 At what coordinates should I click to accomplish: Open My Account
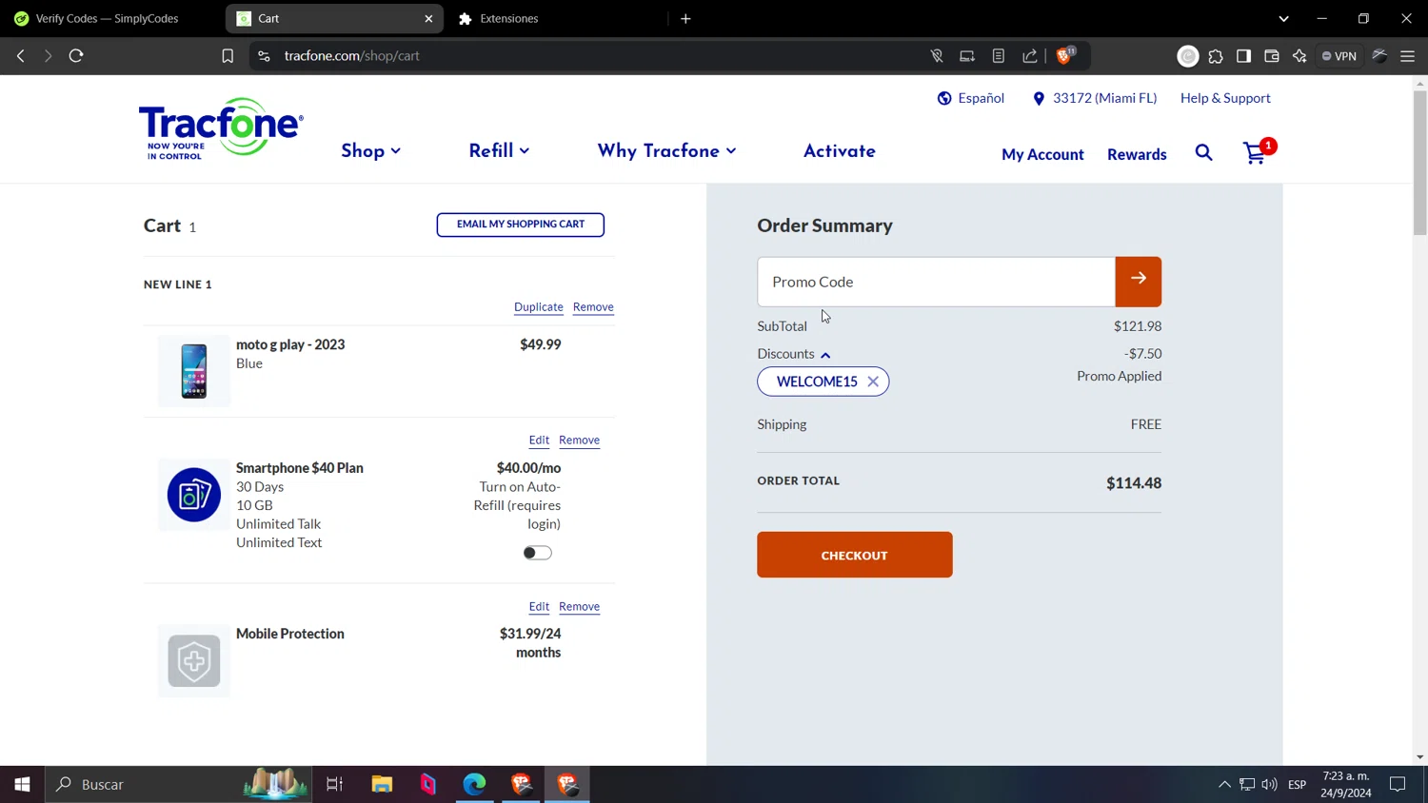1042,154
